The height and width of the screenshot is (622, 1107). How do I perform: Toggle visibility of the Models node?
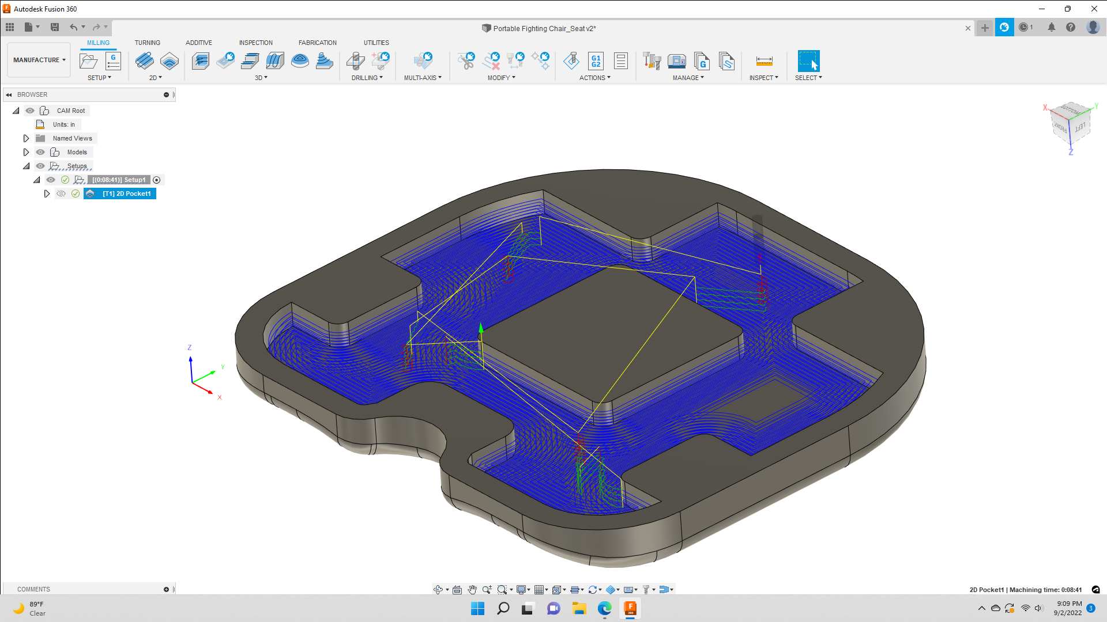pyautogui.click(x=40, y=151)
